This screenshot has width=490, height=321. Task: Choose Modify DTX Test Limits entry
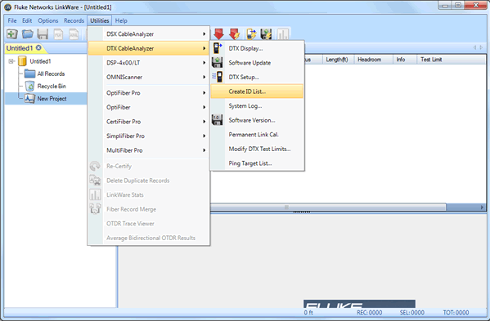point(257,149)
